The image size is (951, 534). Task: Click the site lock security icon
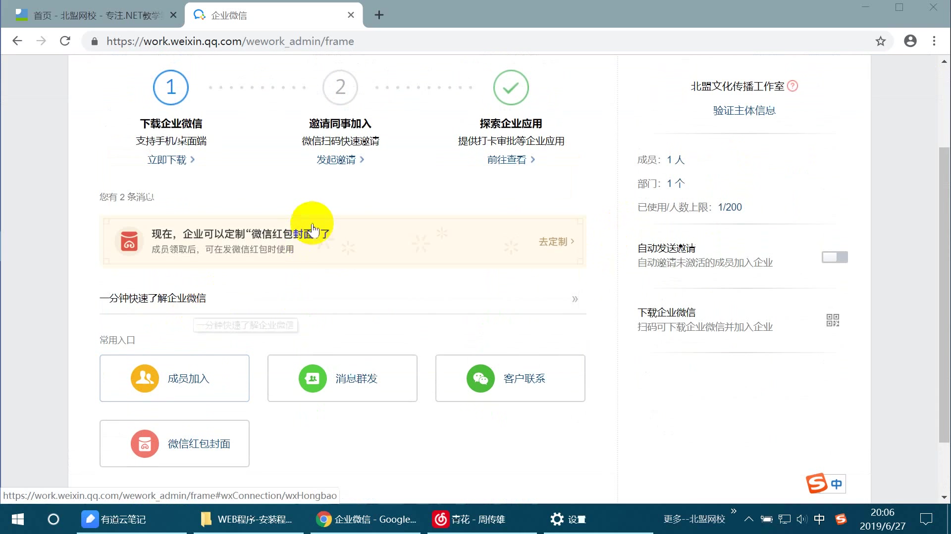(x=95, y=42)
